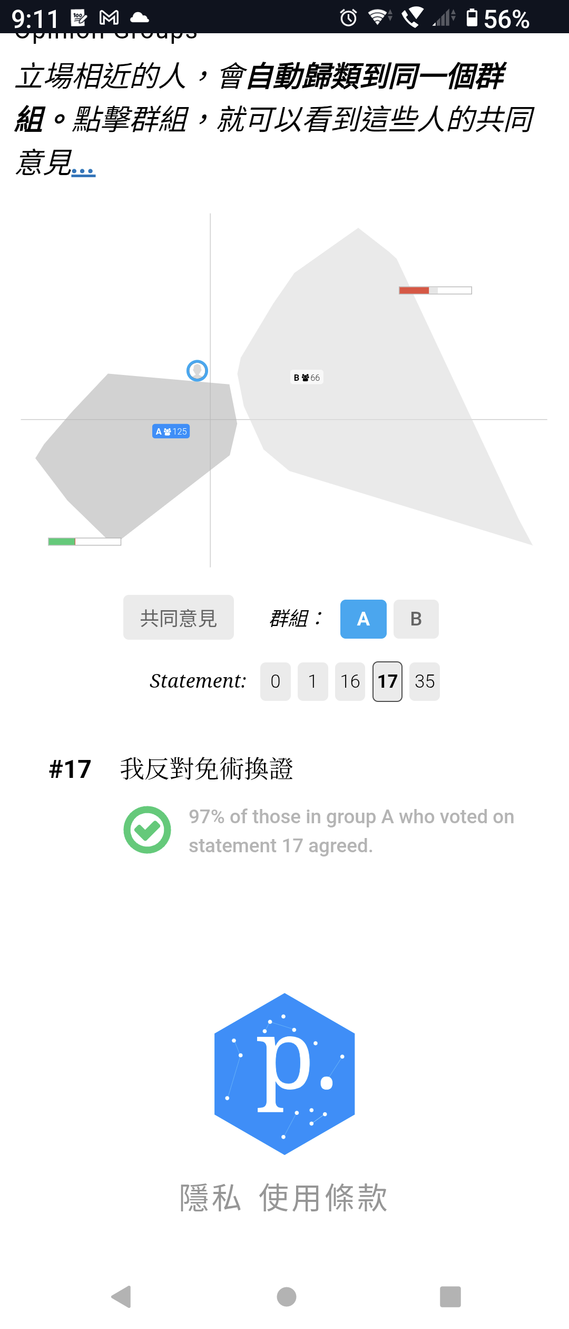The image size is (569, 1329).
Task: Tap the Android recent apps square icon
Action: [x=450, y=1296]
